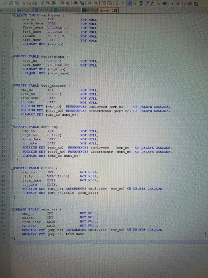Viewport: 208px width, 278px height.
Task: Zoom out using the toolbar magnifier
Action: 96,3
